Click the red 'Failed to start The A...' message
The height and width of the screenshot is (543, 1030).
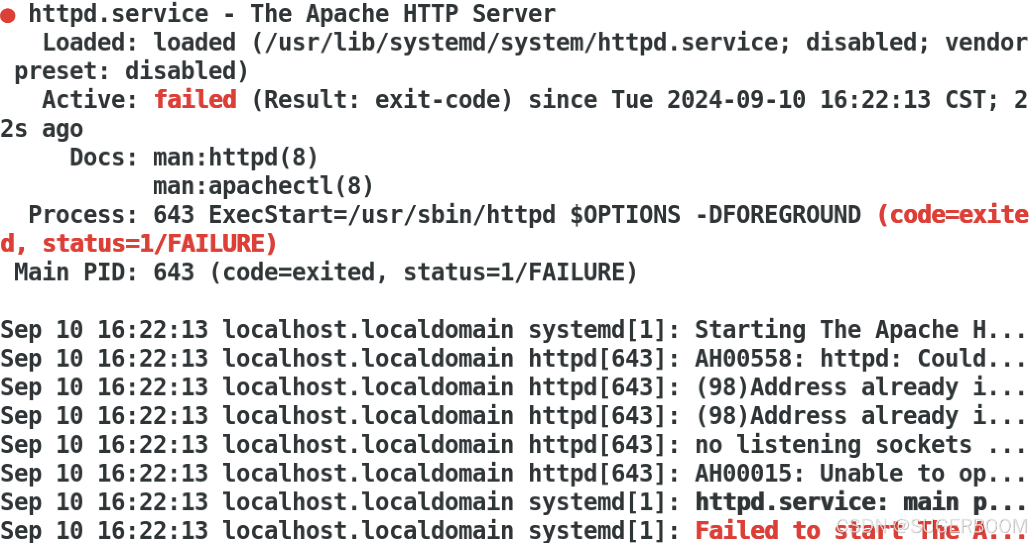click(860, 531)
